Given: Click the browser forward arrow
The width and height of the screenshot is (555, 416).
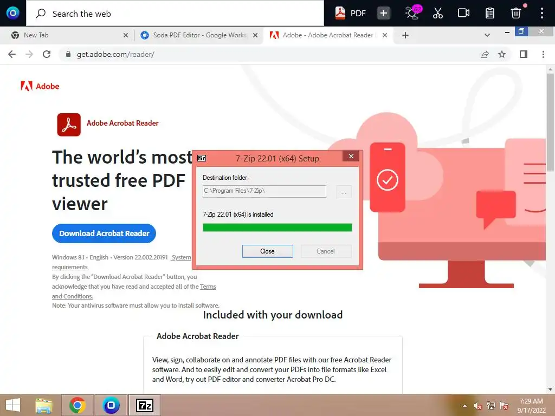Looking at the screenshot, I should point(29,54).
